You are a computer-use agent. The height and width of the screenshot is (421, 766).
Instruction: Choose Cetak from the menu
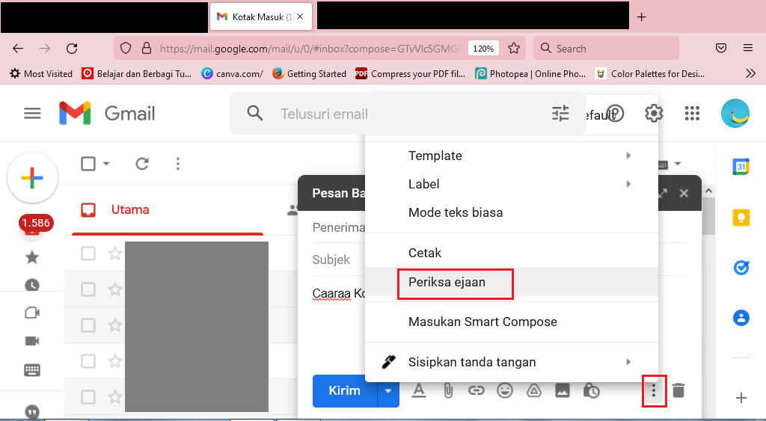[x=512, y=253]
